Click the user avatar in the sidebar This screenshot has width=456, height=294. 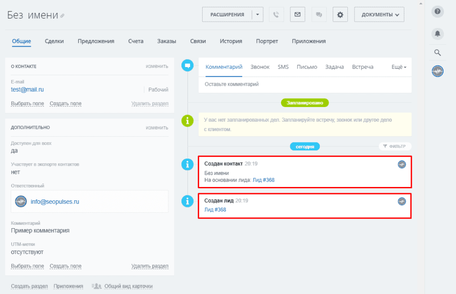[437, 71]
